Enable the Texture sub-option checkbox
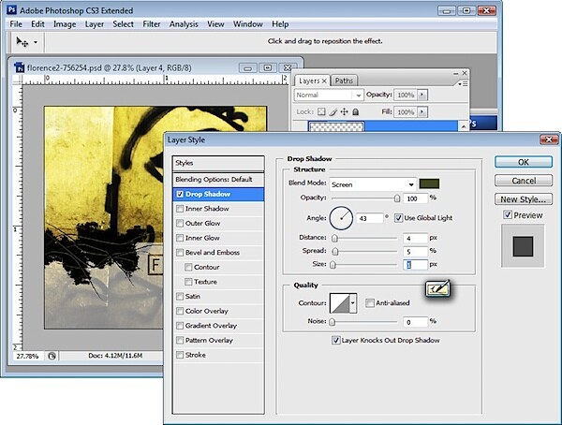562x425 pixels. click(188, 282)
